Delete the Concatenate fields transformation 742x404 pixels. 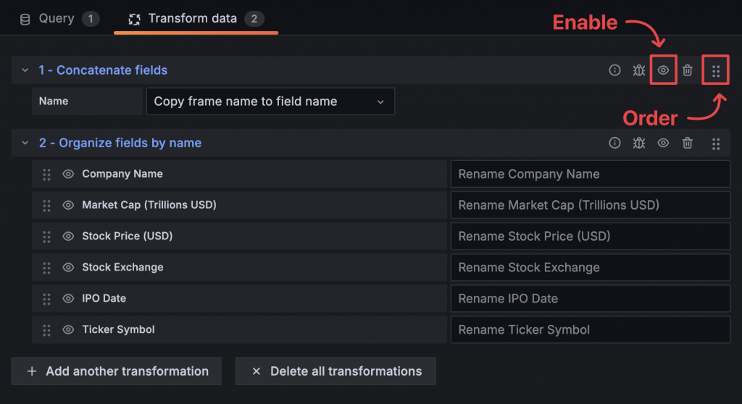click(688, 70)
